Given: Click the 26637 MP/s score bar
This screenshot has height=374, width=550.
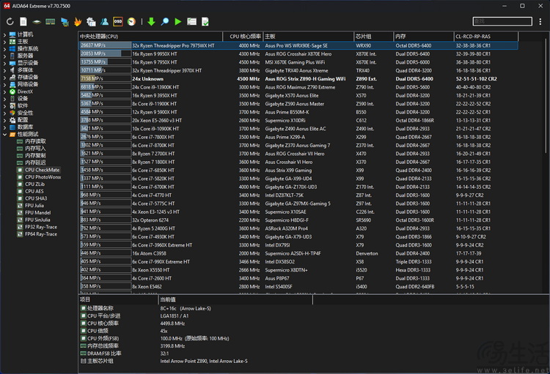Looking at the screenshot, I should [105, 45].
